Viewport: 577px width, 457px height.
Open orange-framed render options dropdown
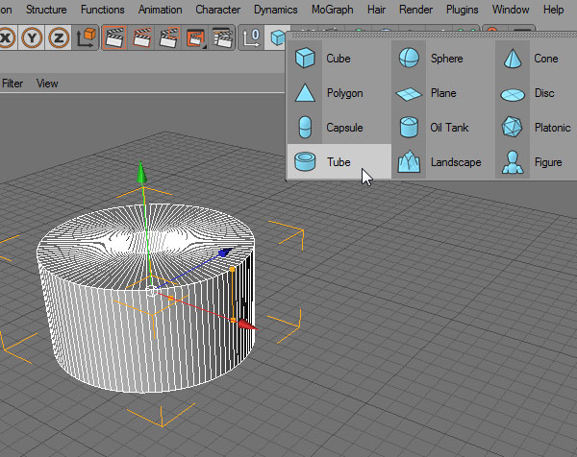[x=195, y=37]
